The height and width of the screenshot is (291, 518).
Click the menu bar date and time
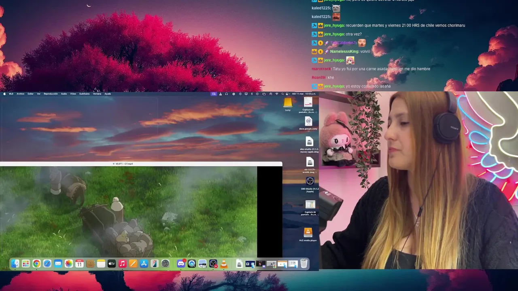click(304, 94)
